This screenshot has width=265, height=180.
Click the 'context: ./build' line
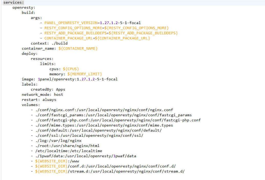coord(49,43)
